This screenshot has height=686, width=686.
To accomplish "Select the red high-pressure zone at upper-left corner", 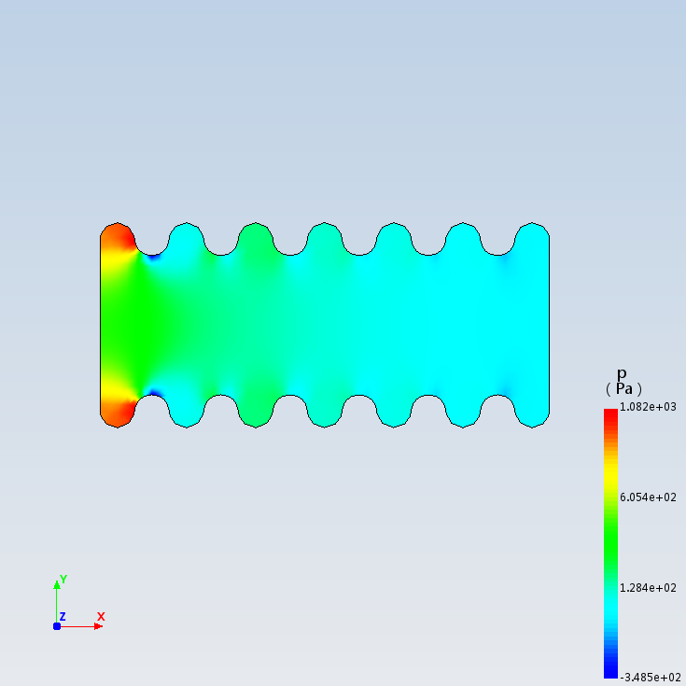I will pyautogui.click(x=115, y=238).
